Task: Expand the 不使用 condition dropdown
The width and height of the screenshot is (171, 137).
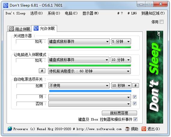Action: (79, 85)
